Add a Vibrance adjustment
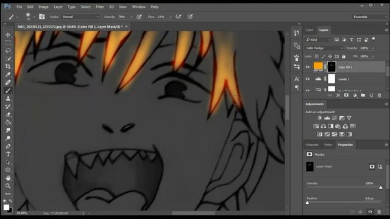The height and width of the screenshot is (219, 390). click(x=349, y=118)
